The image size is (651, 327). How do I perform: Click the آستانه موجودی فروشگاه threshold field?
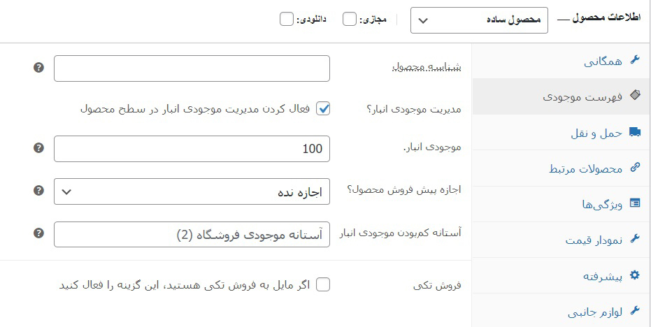[x=192, y=235]
